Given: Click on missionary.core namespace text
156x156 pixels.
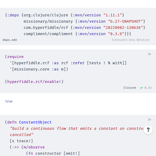Looking at the screenshot, I should [32, 69].
